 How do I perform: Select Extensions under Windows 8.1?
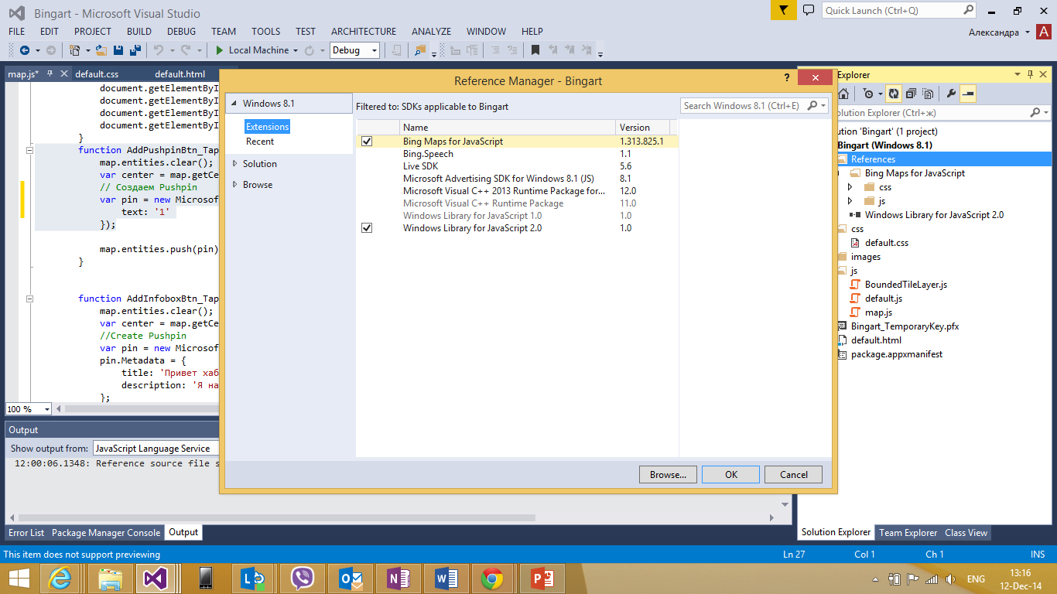(x=267, y=127)
